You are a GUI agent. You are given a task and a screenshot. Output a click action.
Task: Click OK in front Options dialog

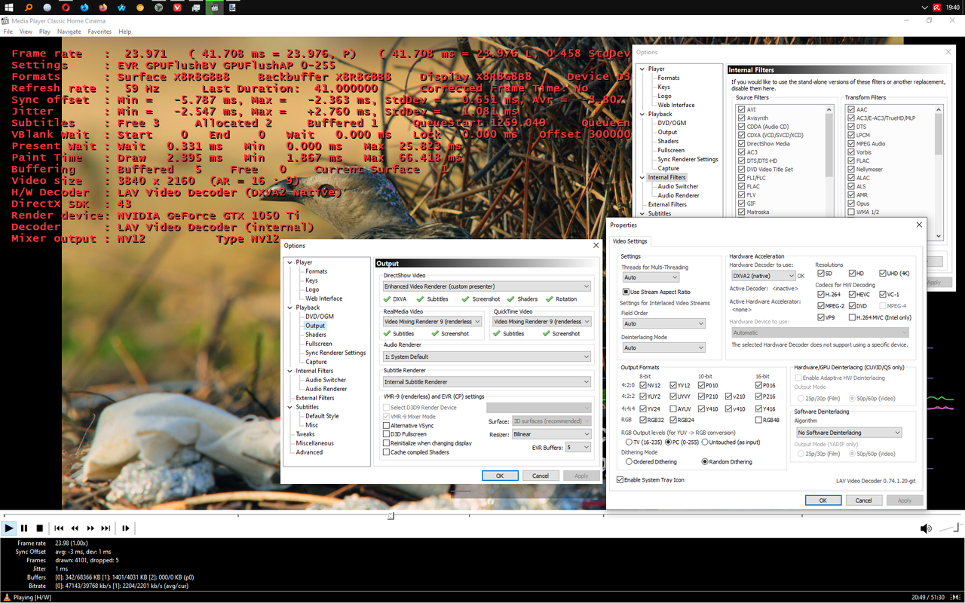point(500,476)
